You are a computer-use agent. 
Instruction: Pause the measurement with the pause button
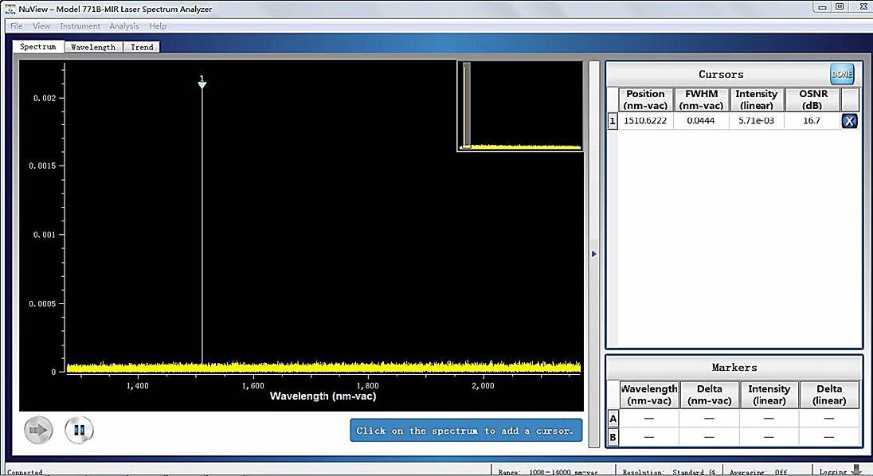pyautogui.click(x=79, y=430)
